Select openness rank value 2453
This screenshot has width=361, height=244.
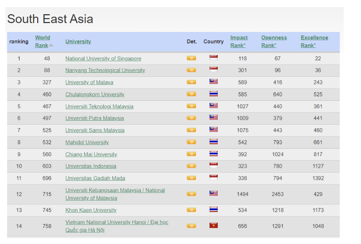278,194
